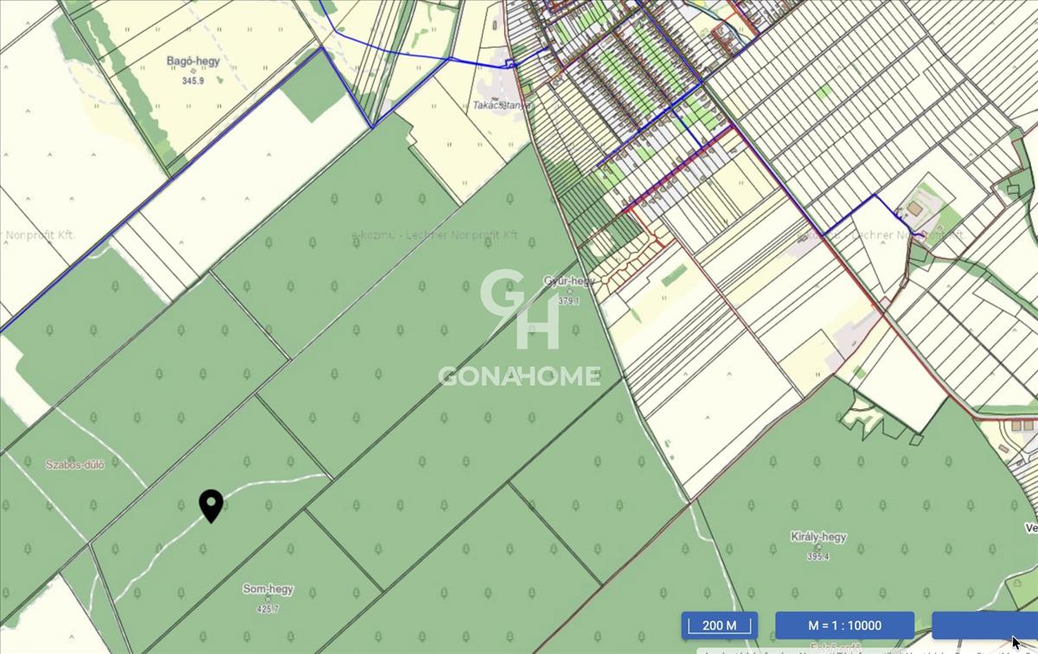The width and height of the screenshot is (1038, 654).
Task: Click the GONAHOME watermark text
Action: click(x=519, y=376)
